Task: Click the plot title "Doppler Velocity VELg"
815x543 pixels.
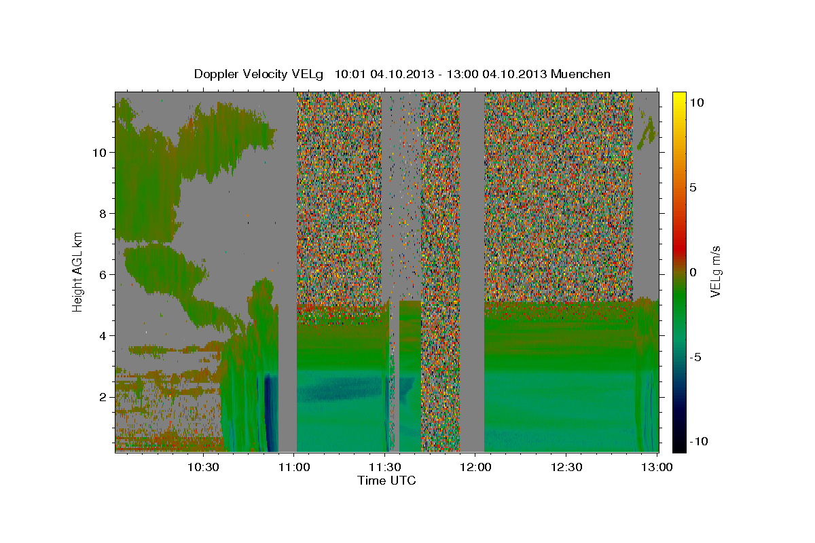Action: (260, 74)
